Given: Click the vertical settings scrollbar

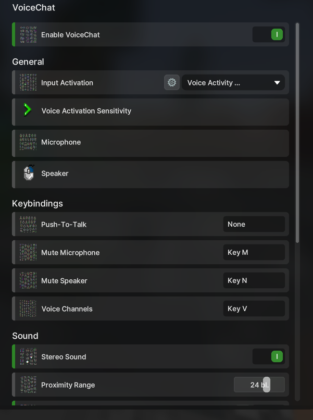Looking at the screenshot, I should coord(297,133).
